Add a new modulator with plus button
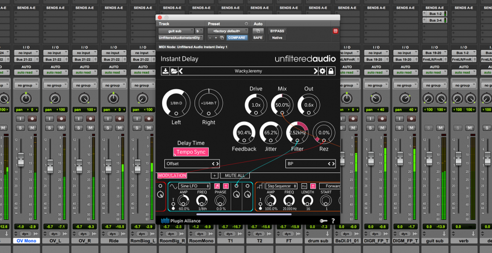 tap(214, 176)
